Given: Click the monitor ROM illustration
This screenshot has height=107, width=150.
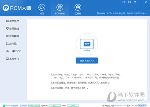Looking at the screenshot, I should pos(87,44).
